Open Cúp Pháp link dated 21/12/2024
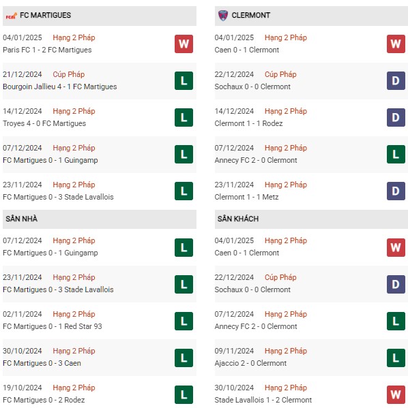 tap(68, 74)
